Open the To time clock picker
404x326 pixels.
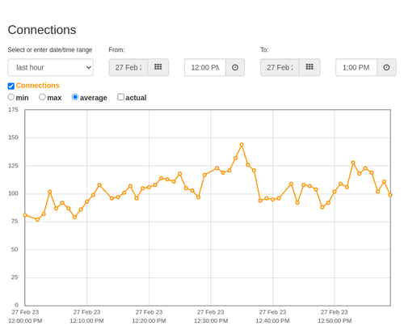point(386,67)
